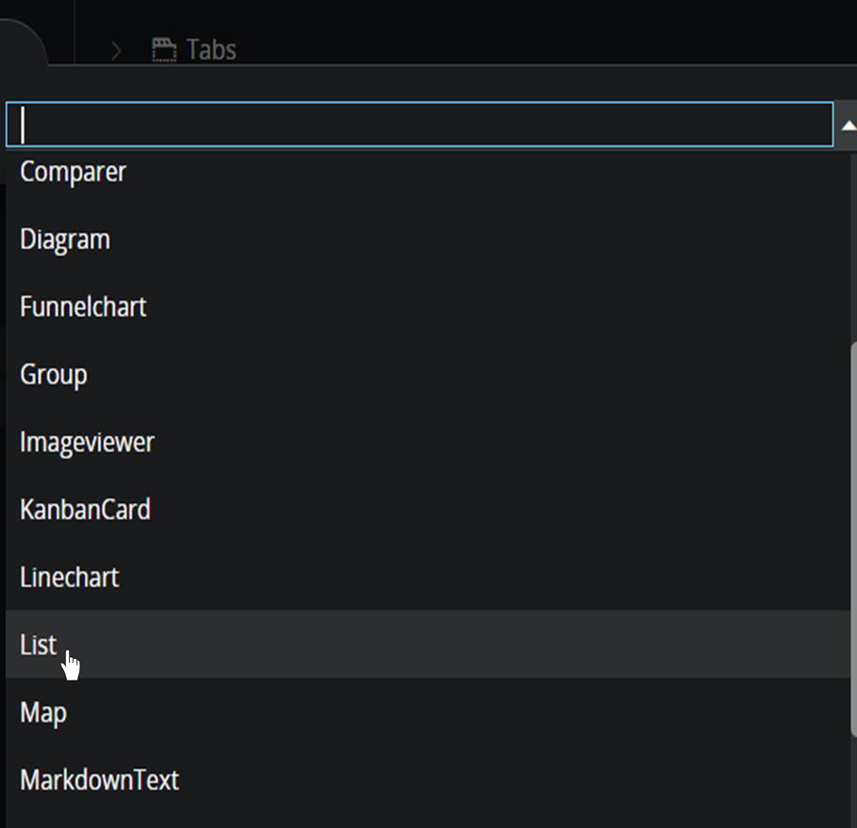
Task: Select the Tabs tree item
Action: pos(210,49)
